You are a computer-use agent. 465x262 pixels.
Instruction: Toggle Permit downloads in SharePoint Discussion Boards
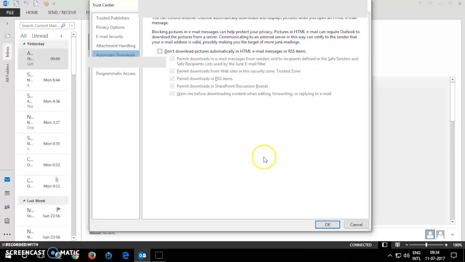pyautogui.click(x=172, y=86)
